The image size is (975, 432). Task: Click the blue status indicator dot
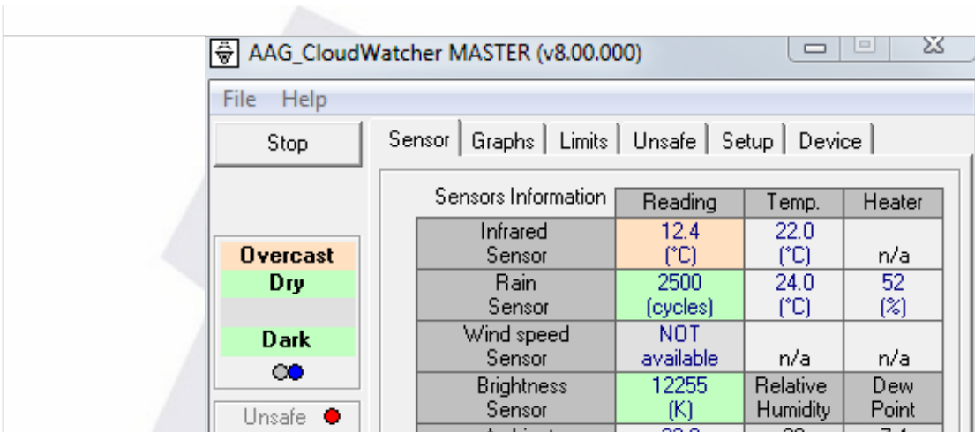coord(295,372)
